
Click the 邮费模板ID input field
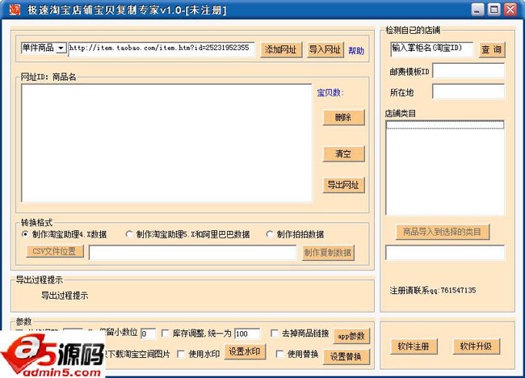click(x=468, y=71)
